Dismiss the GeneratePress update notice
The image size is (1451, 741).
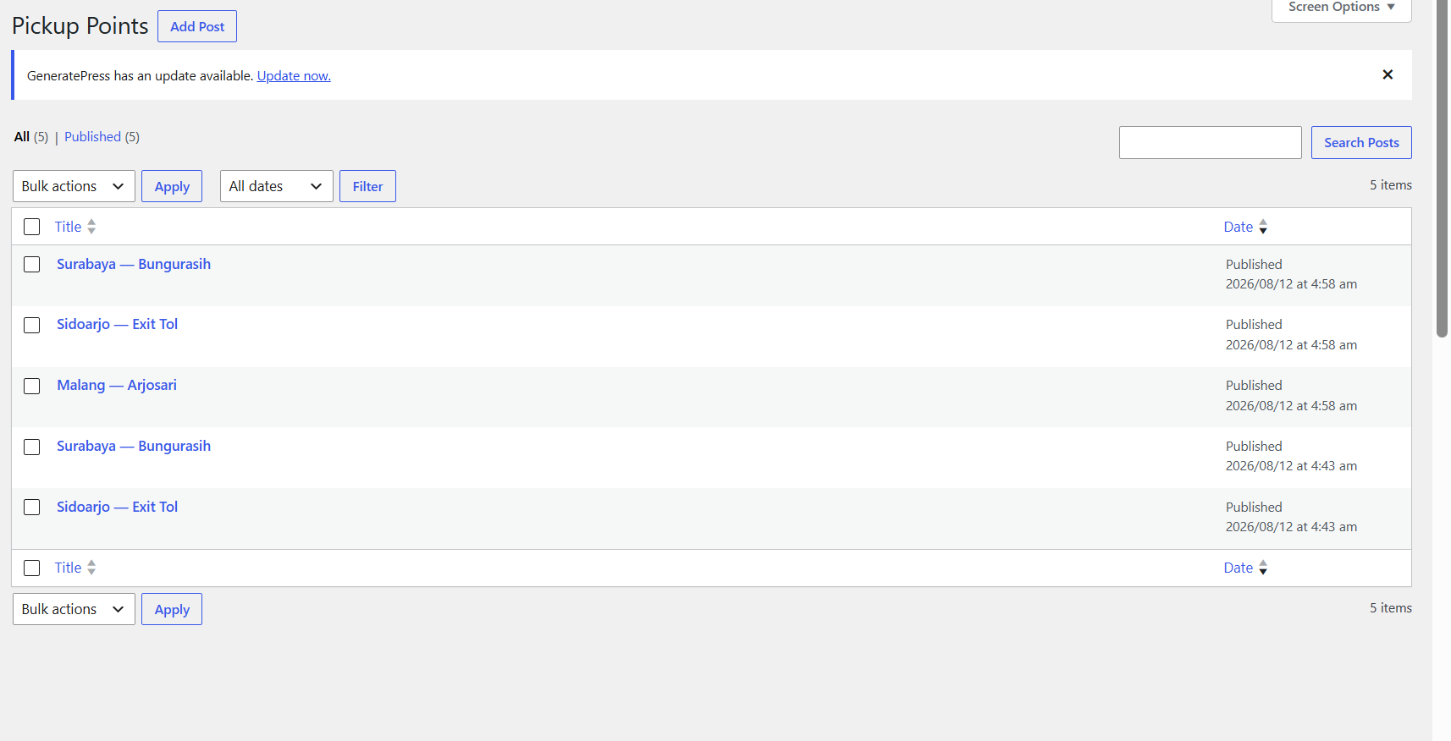point(1388,74)
